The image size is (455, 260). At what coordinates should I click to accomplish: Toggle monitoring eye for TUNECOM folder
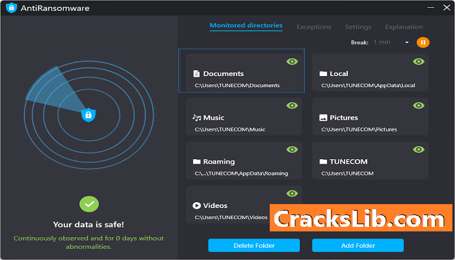click(x=419, y=149)
